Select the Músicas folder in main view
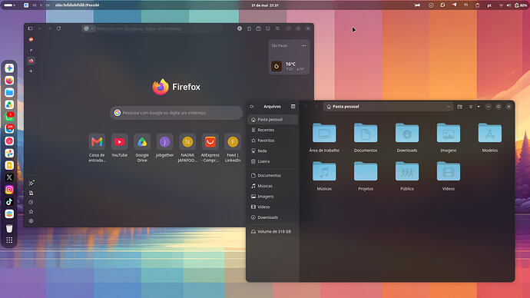Viewport: 530px width, 298px height. (x=324, y=176)
